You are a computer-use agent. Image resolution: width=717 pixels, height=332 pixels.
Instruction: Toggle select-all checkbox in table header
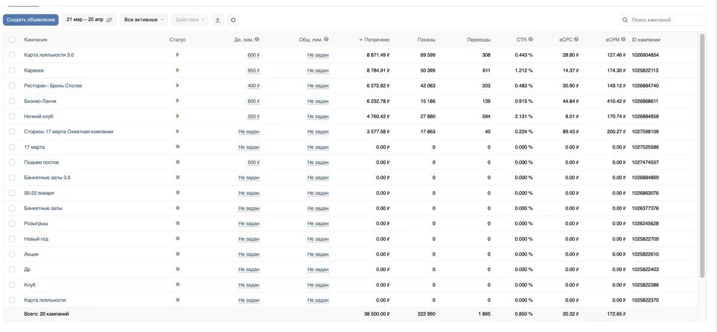(12, 39)
